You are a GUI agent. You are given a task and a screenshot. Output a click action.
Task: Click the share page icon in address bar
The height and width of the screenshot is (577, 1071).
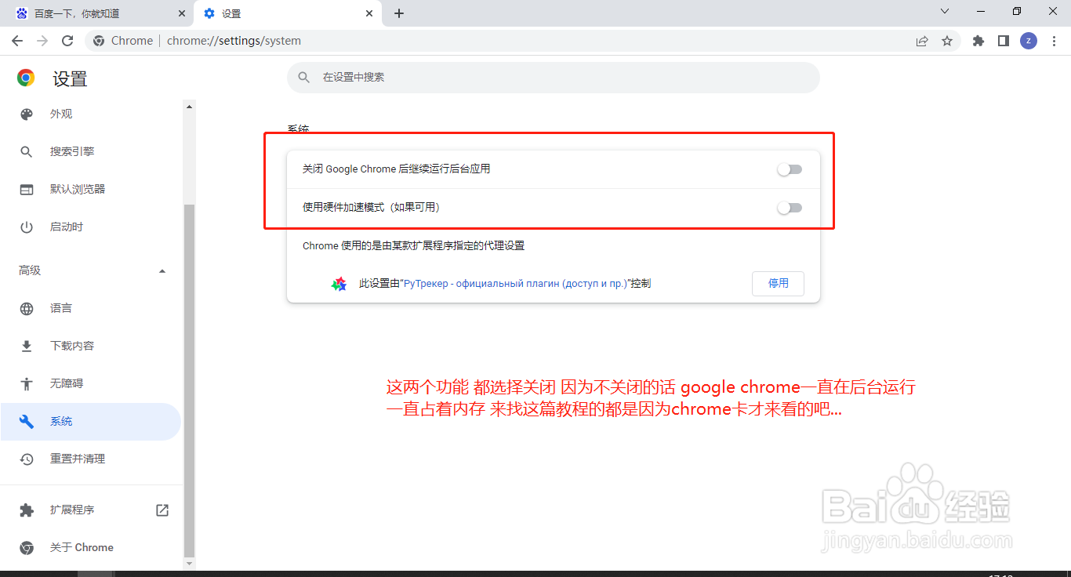922,41
